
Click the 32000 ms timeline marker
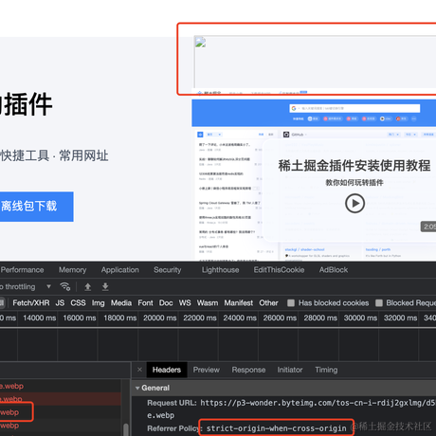click(400, 318)
